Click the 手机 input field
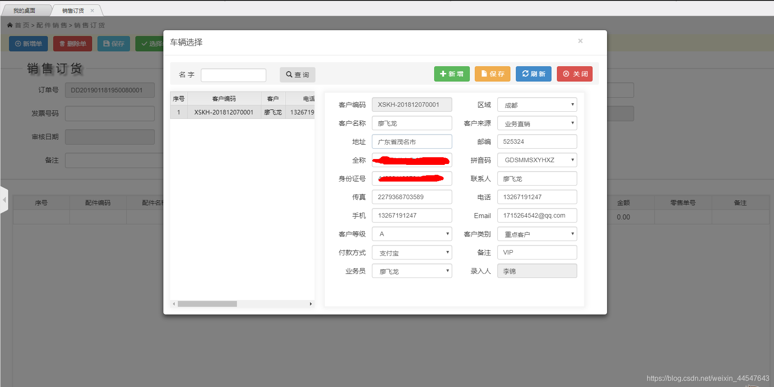The image size is (774, 387). pyautogui.click(x=412, y=215)
